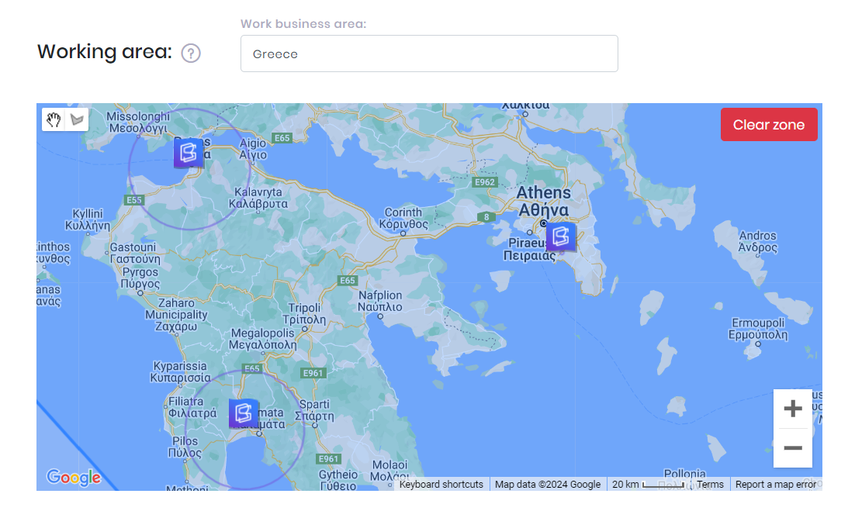This screenshot has height=511, width=855.
Task: Click Report a map error
Action: tap(775, 485)
